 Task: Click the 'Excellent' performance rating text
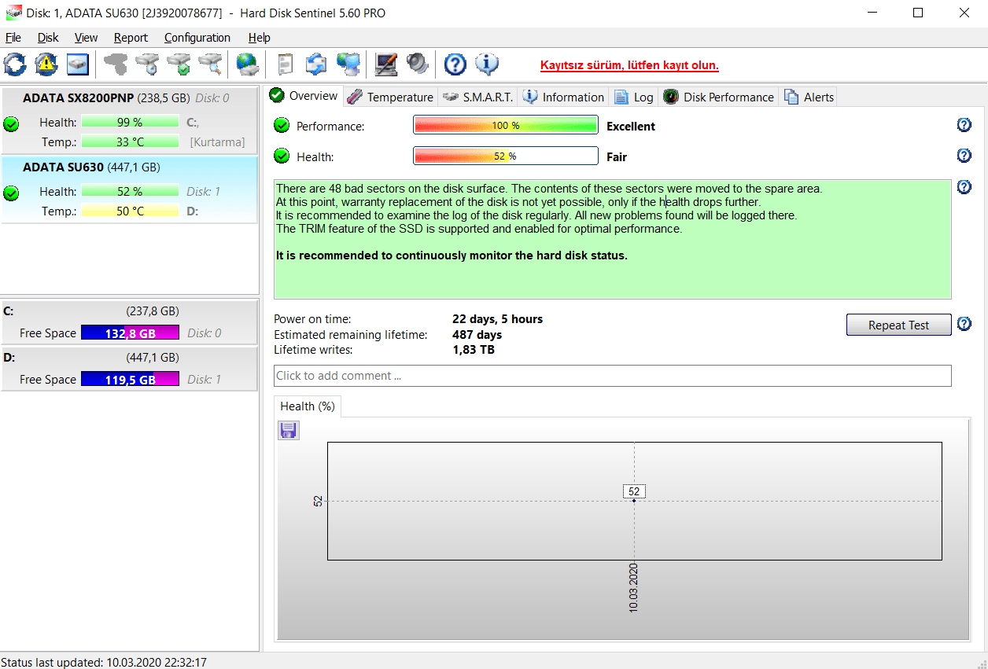(631, 126)
